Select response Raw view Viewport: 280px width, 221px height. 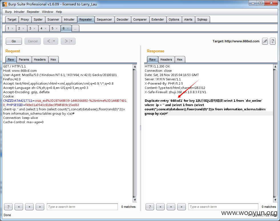tap(152, 59)
